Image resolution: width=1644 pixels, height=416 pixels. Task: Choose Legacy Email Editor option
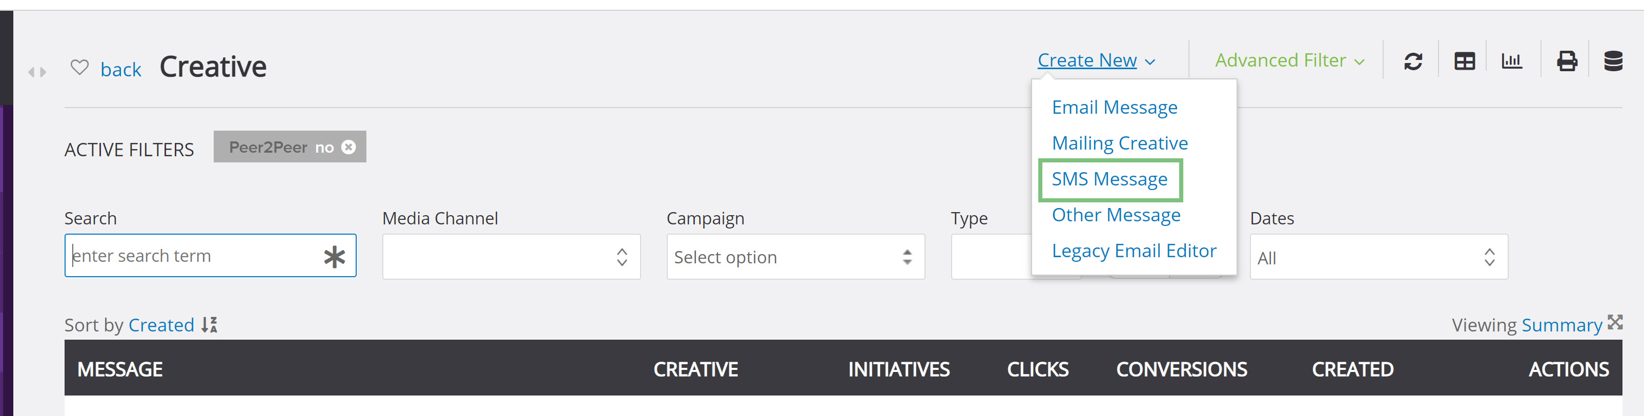point(1134,251)
